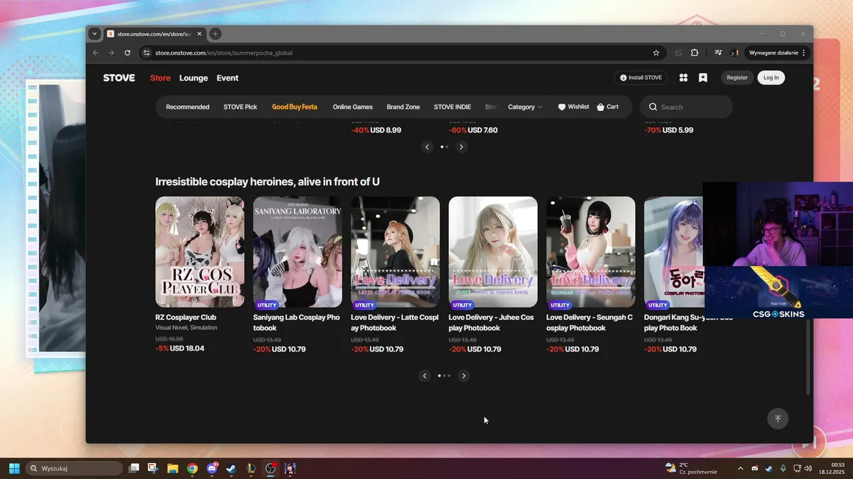Open the STOVE INDIE menu item
This screenshot has height=479, width=853.
(452, 107)
